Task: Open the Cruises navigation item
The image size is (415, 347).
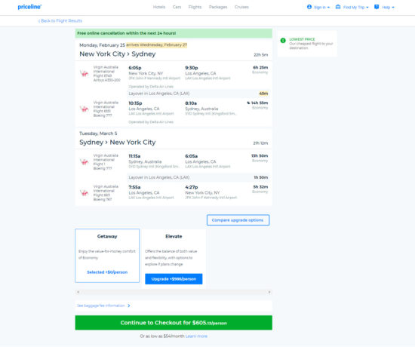Action: 241,7
